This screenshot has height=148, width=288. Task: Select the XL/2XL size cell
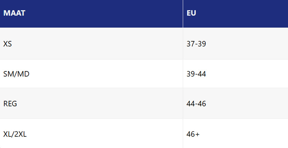pyautogui.click(x=15, y=134)
